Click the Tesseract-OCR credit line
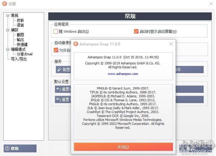This screenshot has width=216, height=156. point(123,116)
